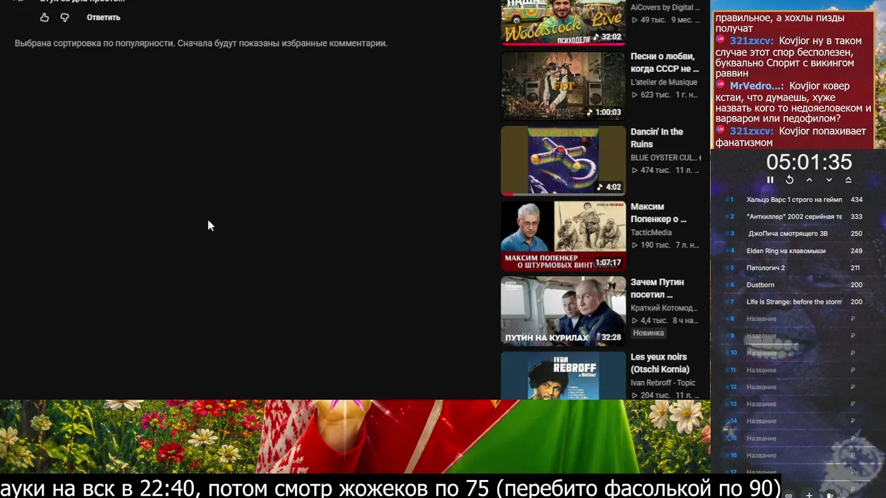Screen dimensions: 886x498
Task: Open the Максим Попенкер video thumbnail
Action: [563, 236]
